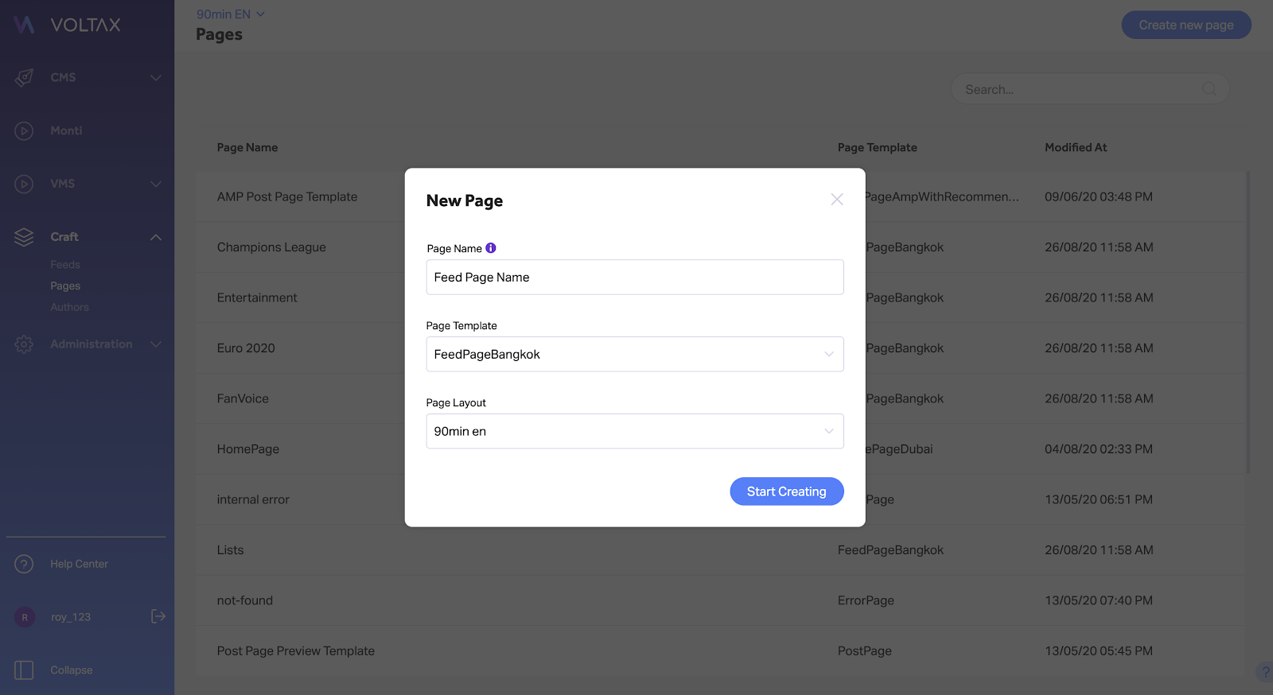
Task: Click the Page Name input field
Action: tap(635, 277)
